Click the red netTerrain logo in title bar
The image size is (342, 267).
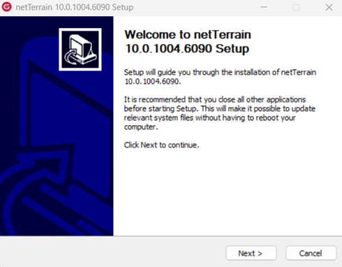[x=6, y=7]
